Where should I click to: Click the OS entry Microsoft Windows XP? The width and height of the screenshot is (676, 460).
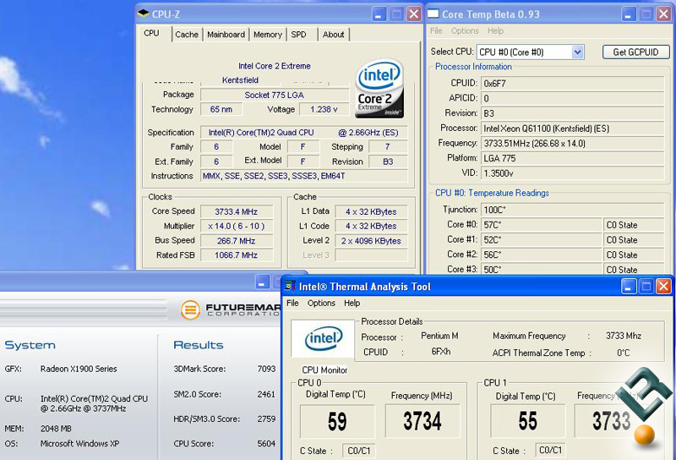pyautogui.click(x=79, y=444)
